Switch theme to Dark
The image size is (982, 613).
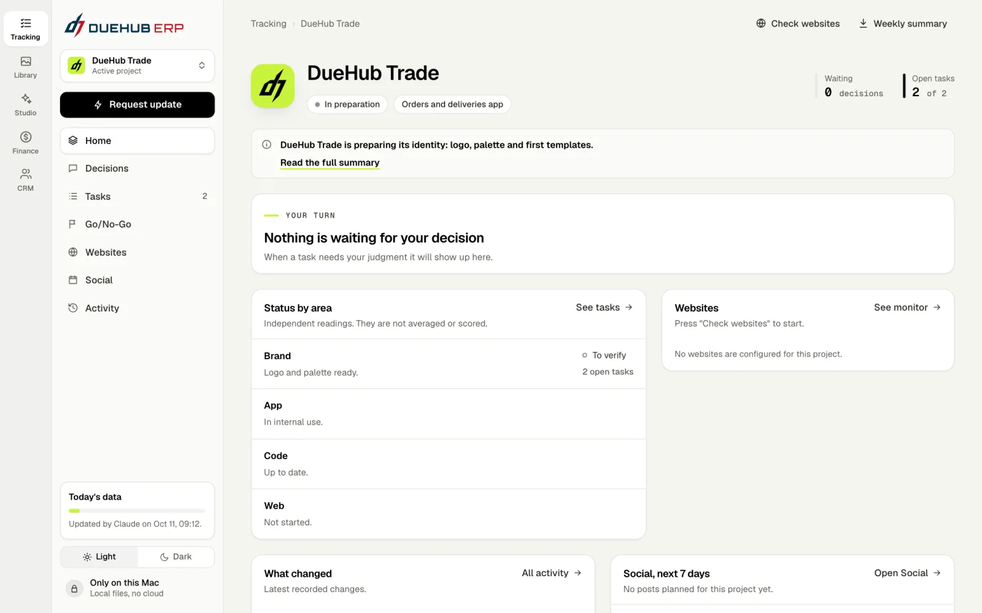176,557
